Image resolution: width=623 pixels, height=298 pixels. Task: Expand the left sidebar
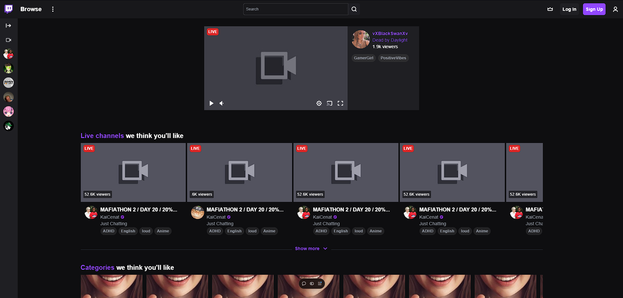(x=9, y=26)
